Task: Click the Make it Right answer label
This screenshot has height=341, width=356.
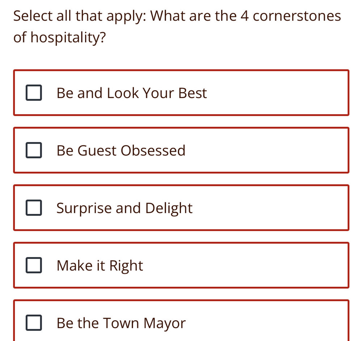Action: [99, 265]
